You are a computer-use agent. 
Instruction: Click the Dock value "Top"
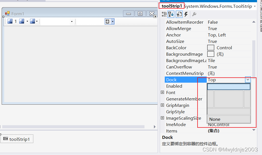click(x=212, y=80)
